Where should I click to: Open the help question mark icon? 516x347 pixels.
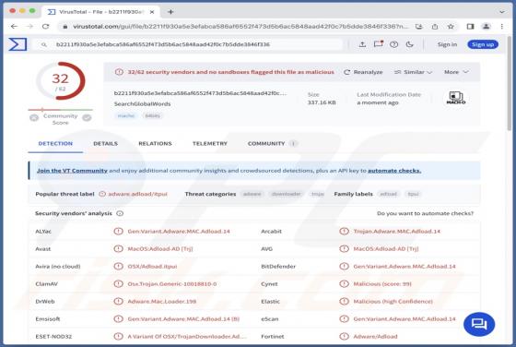(x=394, y=44)
